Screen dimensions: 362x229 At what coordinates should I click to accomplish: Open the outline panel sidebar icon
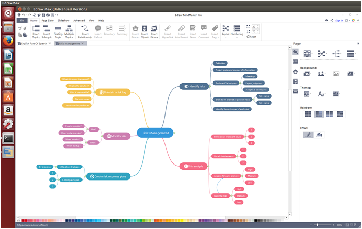[295, 62]
